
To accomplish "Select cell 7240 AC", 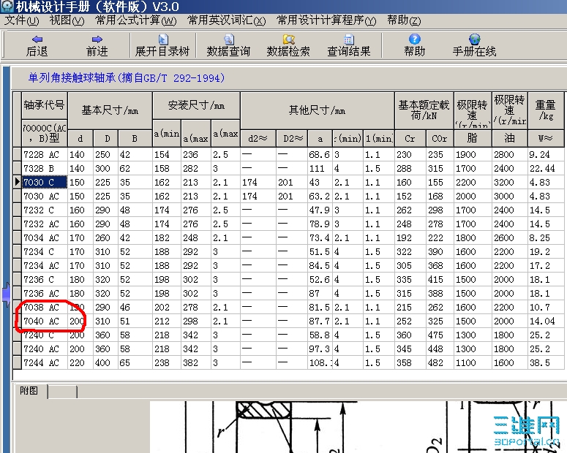I will 45,349.
